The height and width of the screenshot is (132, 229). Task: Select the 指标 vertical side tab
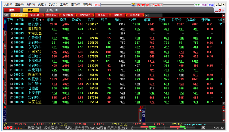[x=5, y=71]
